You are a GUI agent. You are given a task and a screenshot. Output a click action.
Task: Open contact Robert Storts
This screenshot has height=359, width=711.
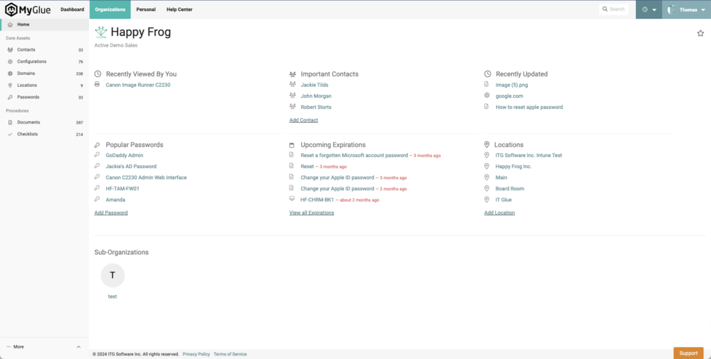coord(316,108)
